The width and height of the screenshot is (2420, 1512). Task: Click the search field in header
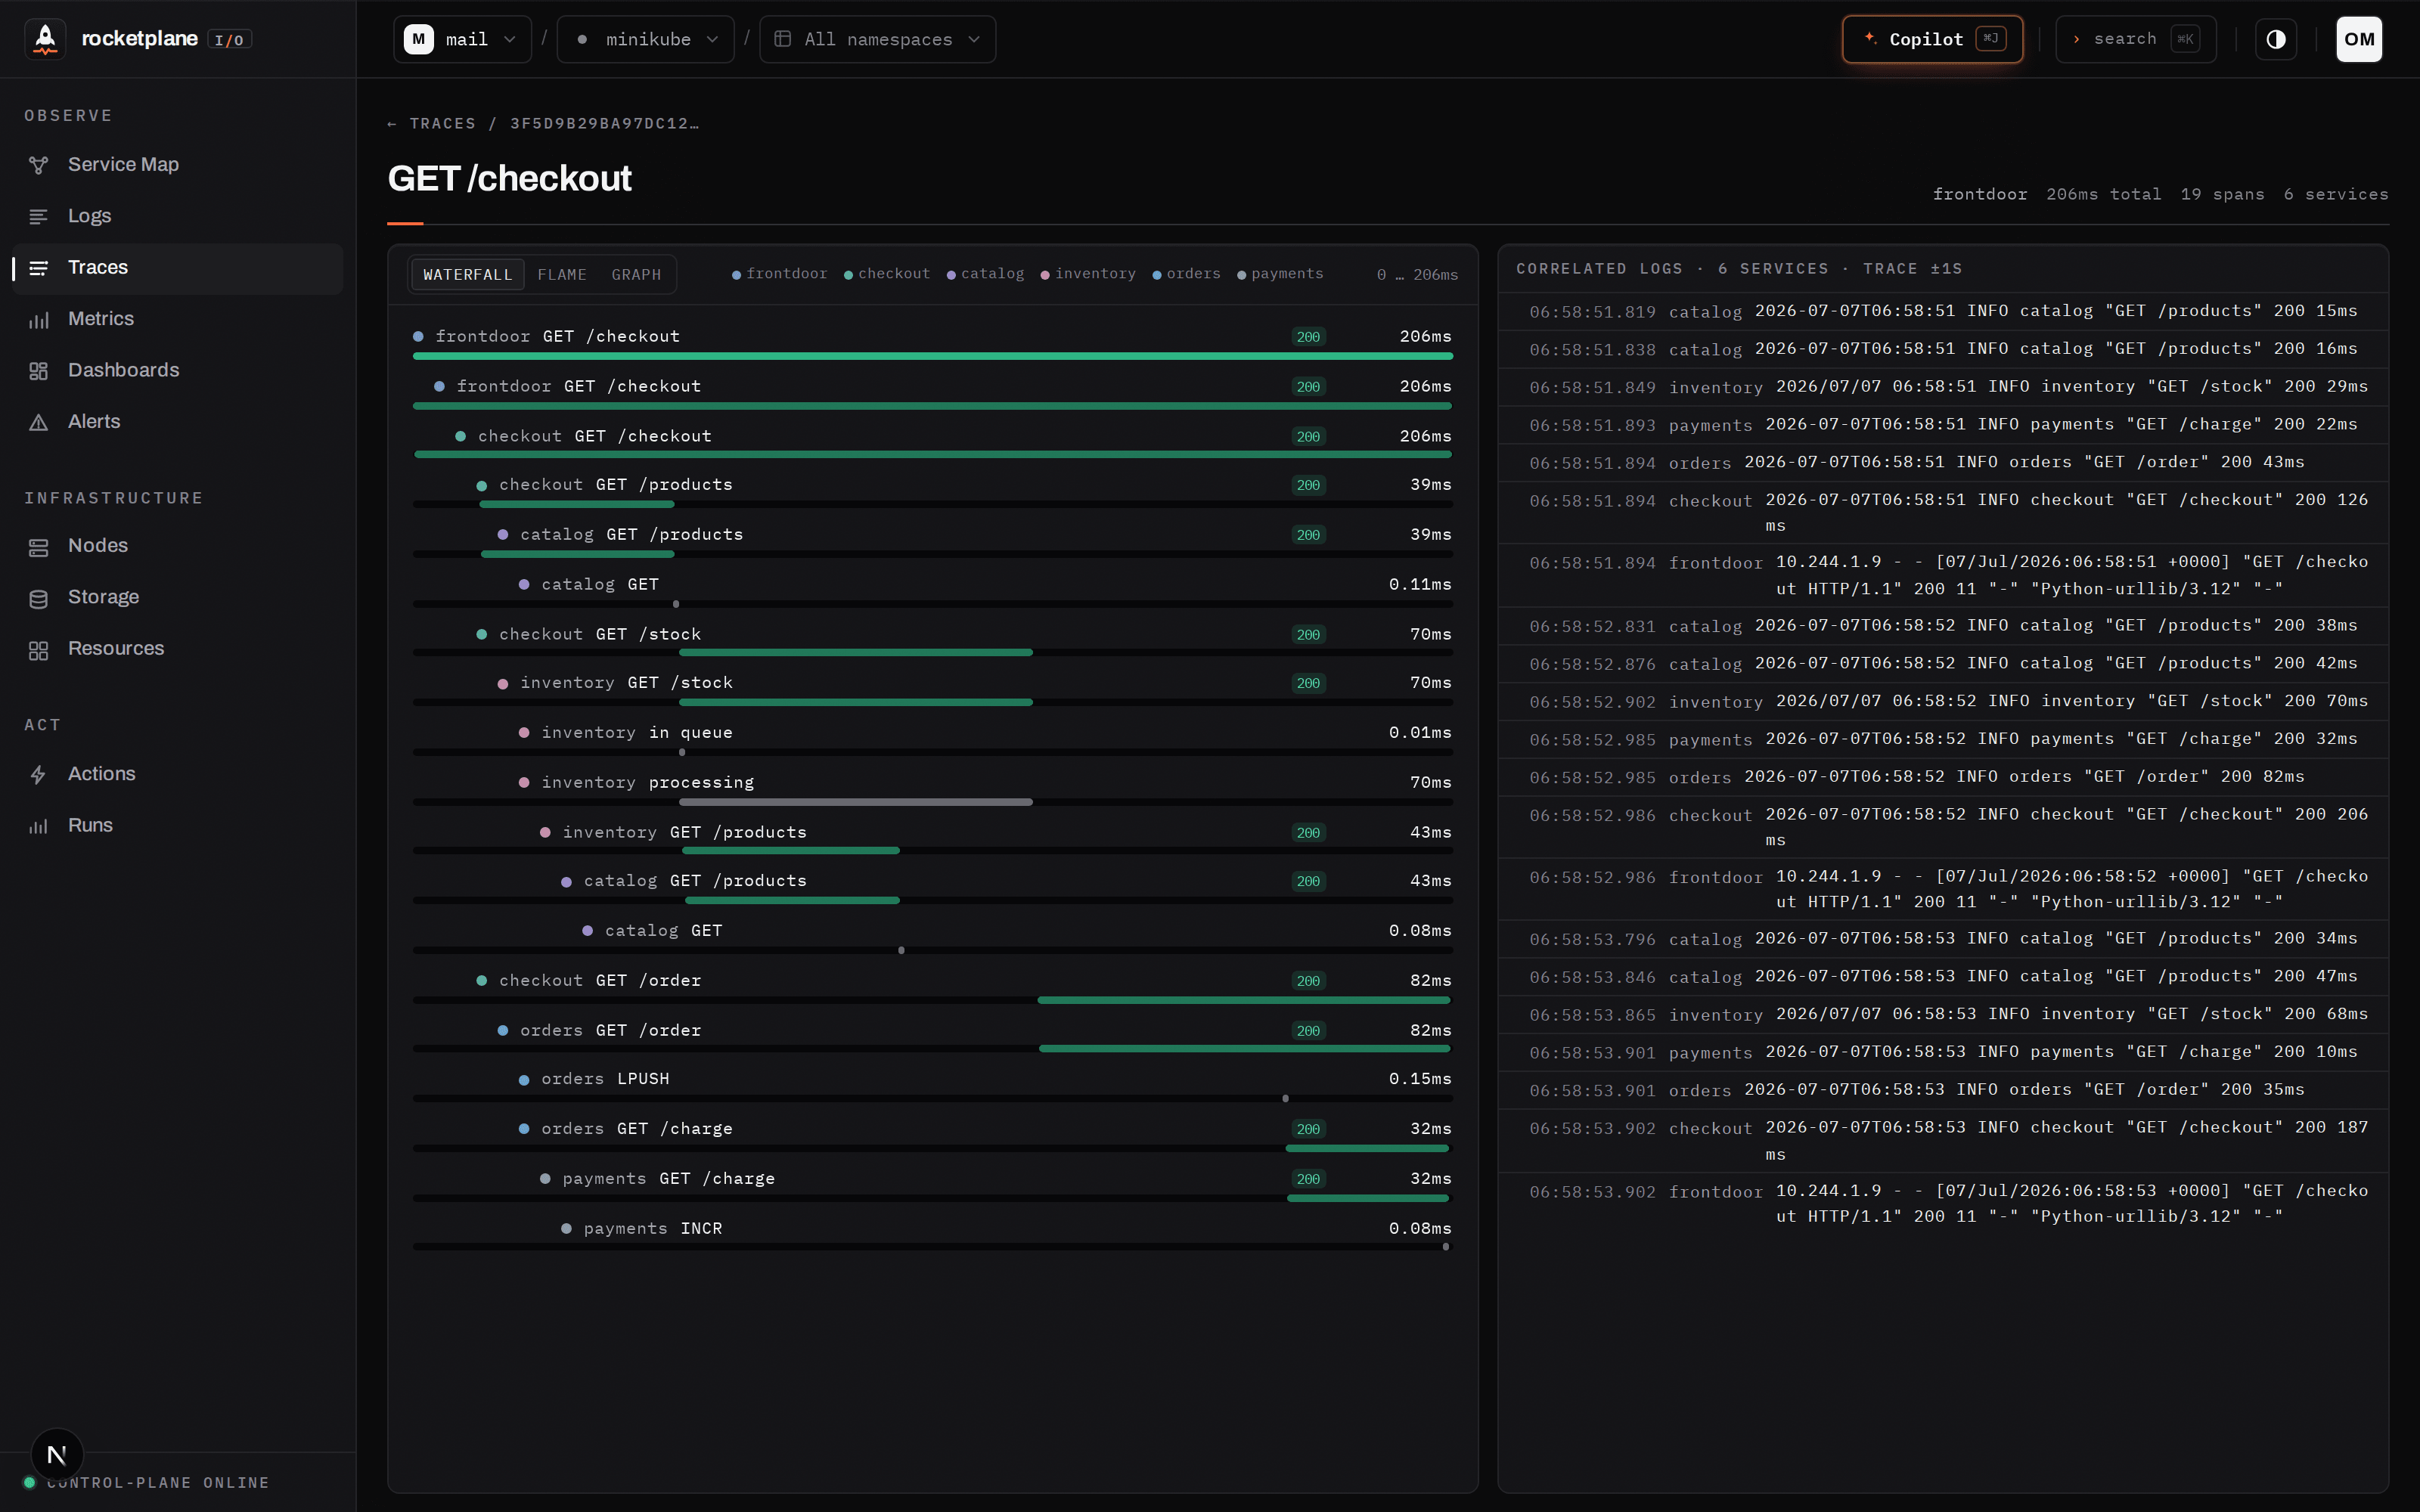[x=2136, y=39]
